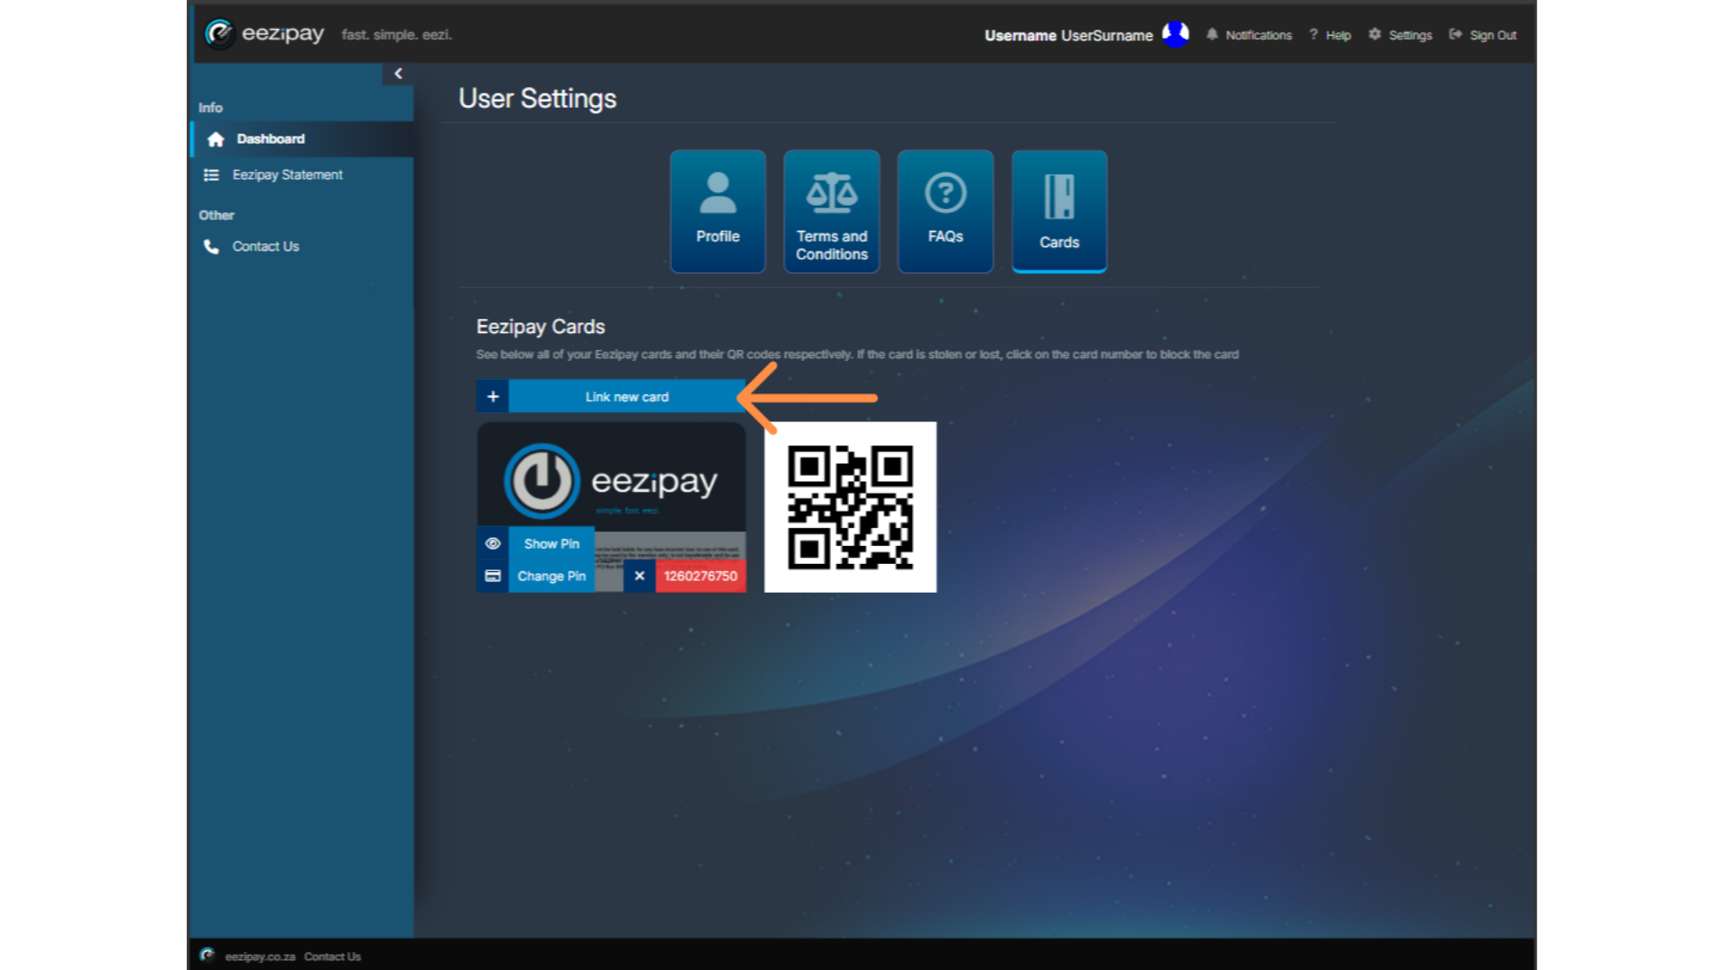Image resolution: width=1725 pixels, height=970 pixels.
Task: Click the Dashboard home icon
Action: point(216,139)
